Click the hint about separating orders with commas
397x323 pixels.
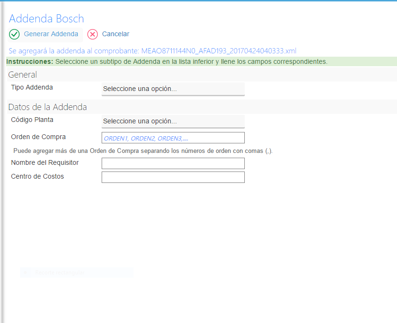143,151
